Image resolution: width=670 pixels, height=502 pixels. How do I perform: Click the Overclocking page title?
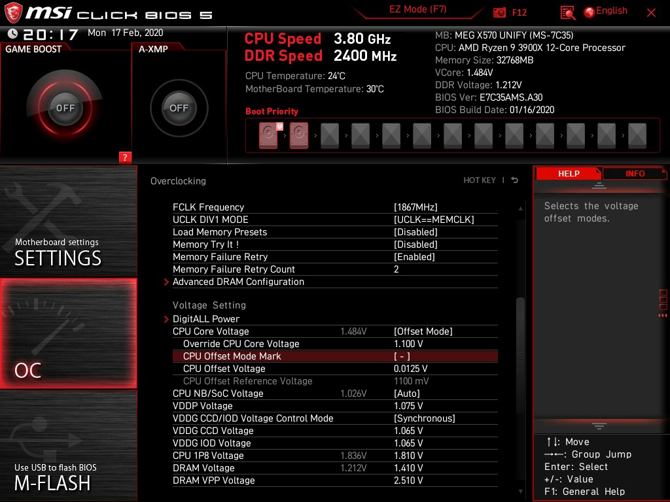coord(178,181)
